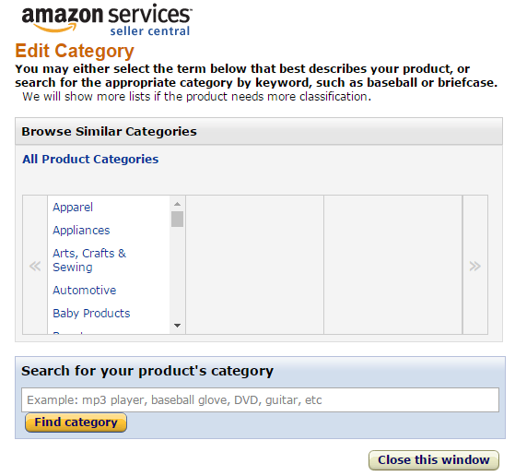Pick the Baby Products category
Screen dimensions: 515x476
91,313
